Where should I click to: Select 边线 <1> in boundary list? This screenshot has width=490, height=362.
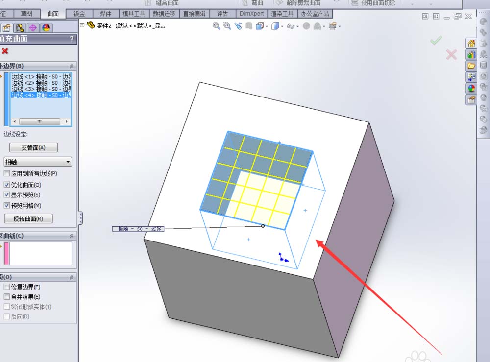coord(41,76)
